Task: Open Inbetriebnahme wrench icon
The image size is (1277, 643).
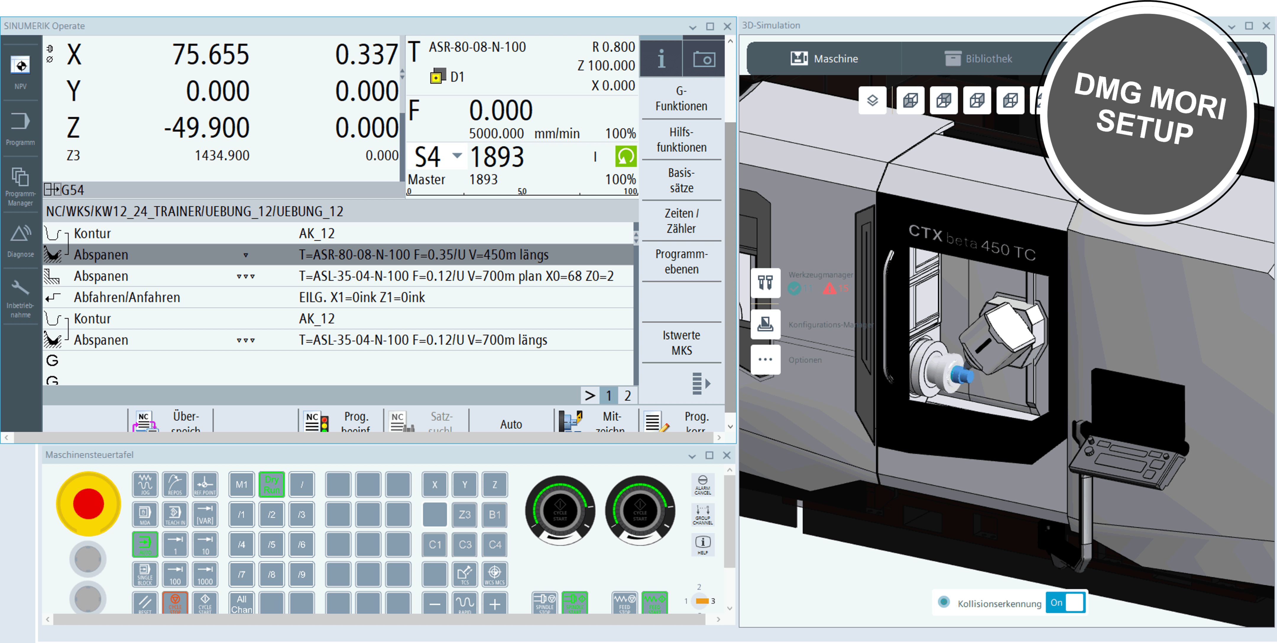Action: tap(20, 299)
